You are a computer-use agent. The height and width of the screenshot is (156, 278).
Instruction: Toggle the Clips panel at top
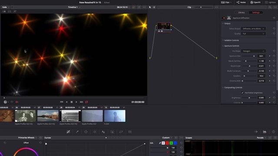226,3
